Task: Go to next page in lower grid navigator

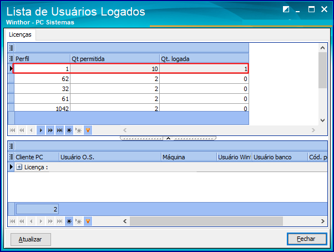Action: pos(50,221)
